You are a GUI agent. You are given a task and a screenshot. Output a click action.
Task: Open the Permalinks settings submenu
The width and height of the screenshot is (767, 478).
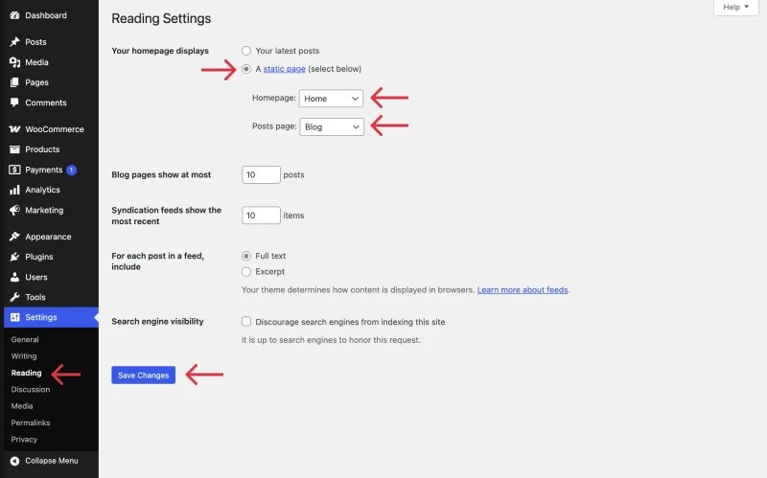point(31,422)
